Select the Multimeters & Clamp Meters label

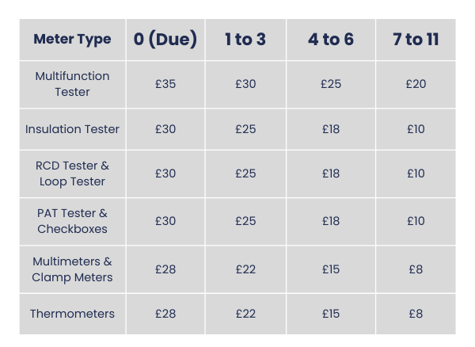[72, 269]
